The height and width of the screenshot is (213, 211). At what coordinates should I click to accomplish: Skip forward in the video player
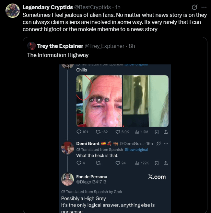pyautogui.click(x=107, y=100)
